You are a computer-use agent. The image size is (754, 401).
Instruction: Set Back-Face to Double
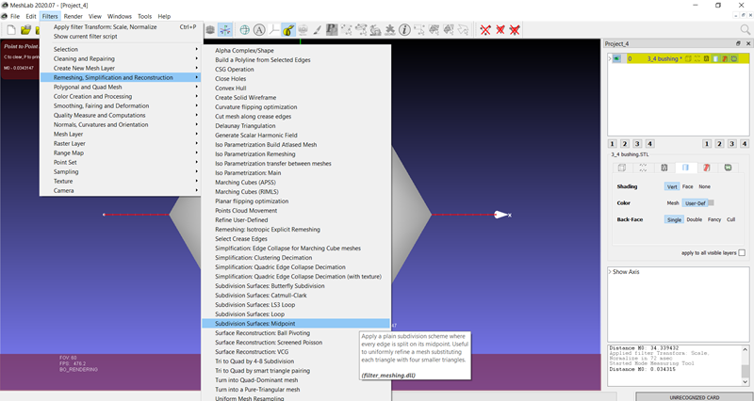(x=695, y=219)
